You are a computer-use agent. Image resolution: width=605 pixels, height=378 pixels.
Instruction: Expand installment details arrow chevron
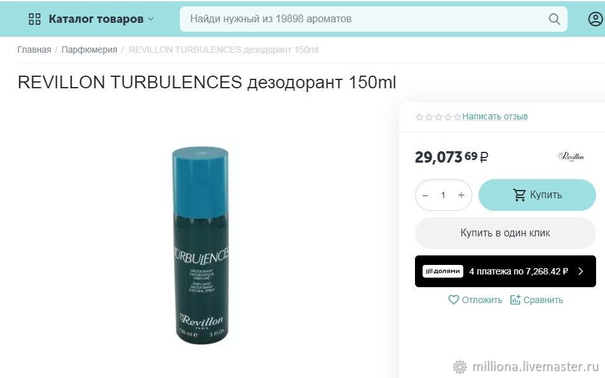581,271
